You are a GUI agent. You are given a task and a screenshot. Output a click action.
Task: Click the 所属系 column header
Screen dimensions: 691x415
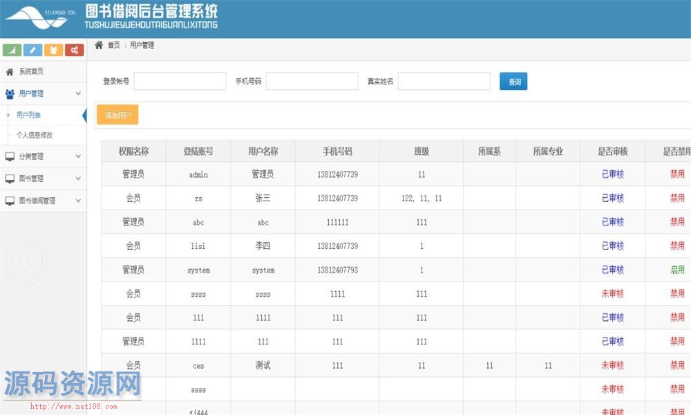pos(490,151)
